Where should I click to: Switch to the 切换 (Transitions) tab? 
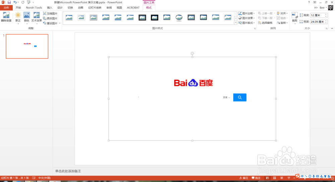pos(70,8)
